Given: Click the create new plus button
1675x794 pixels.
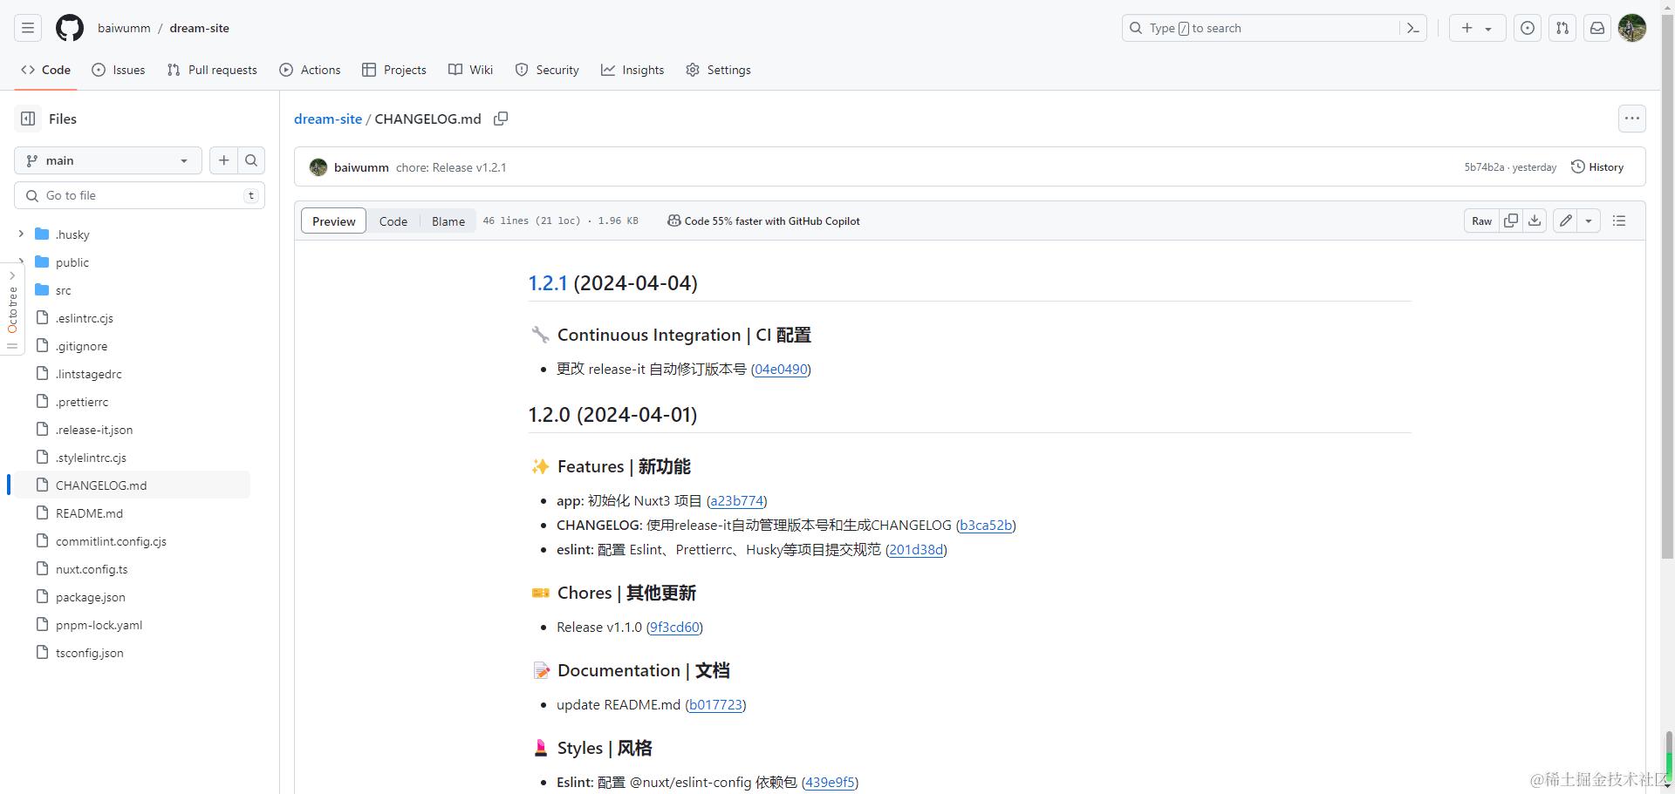Looking at the screenshot, I should pyautogui.click(x=1467, y=28).
